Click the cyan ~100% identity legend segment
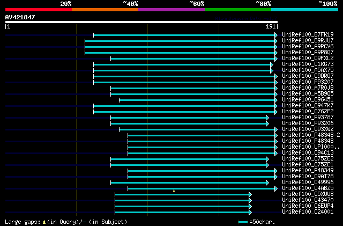 (x=305, y=10)
